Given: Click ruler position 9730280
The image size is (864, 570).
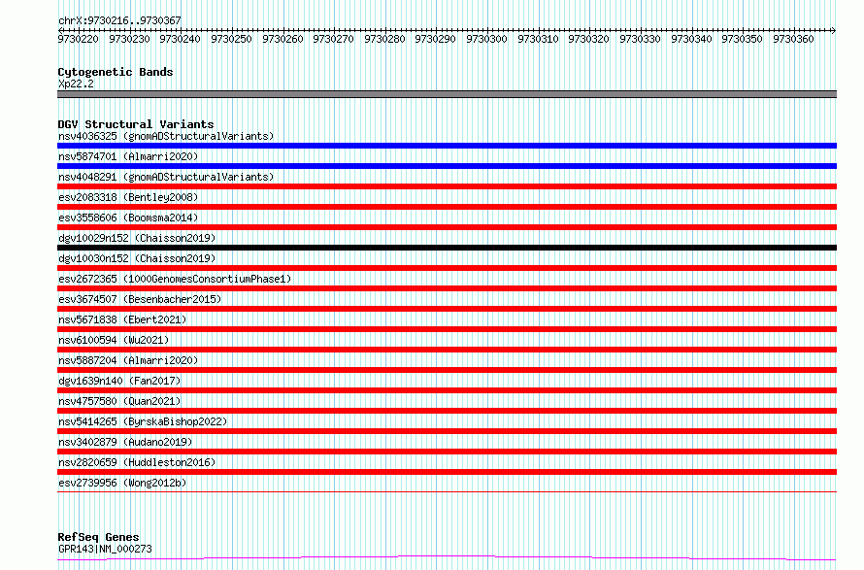Looking at the screenshot, I should point(384,39).
